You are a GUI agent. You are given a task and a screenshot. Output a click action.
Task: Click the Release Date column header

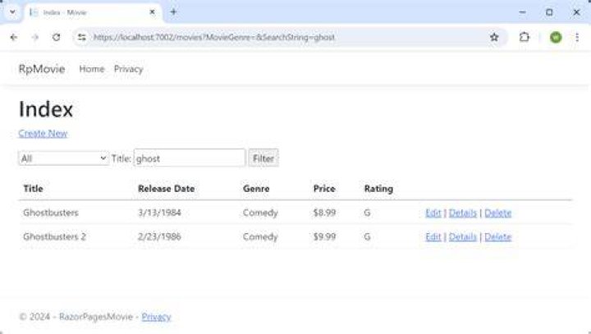(166, 189)
